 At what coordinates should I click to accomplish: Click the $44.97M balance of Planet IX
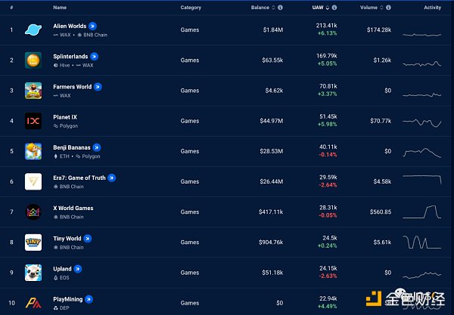pos(272,121)
